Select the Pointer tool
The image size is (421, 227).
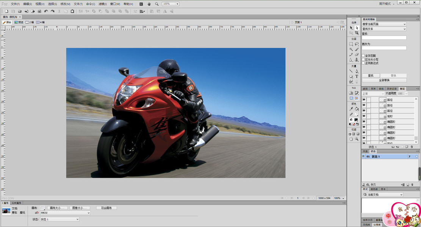[x=351, y=28]
